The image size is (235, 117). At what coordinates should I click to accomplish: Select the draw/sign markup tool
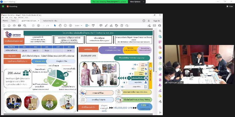pos(111,26)
